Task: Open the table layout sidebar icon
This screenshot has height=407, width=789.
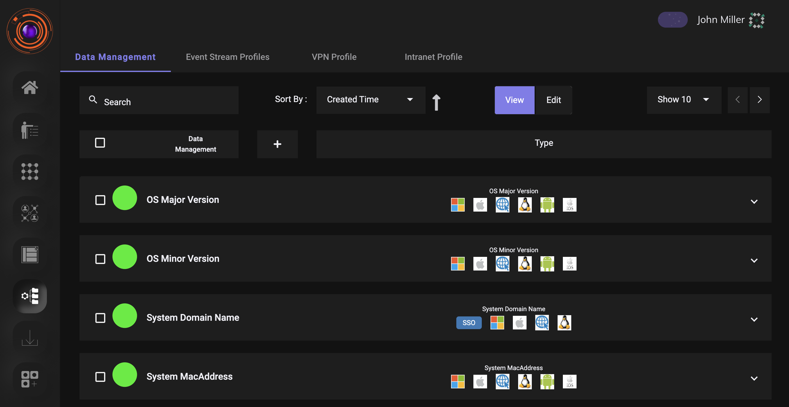Action: point(30,255)
